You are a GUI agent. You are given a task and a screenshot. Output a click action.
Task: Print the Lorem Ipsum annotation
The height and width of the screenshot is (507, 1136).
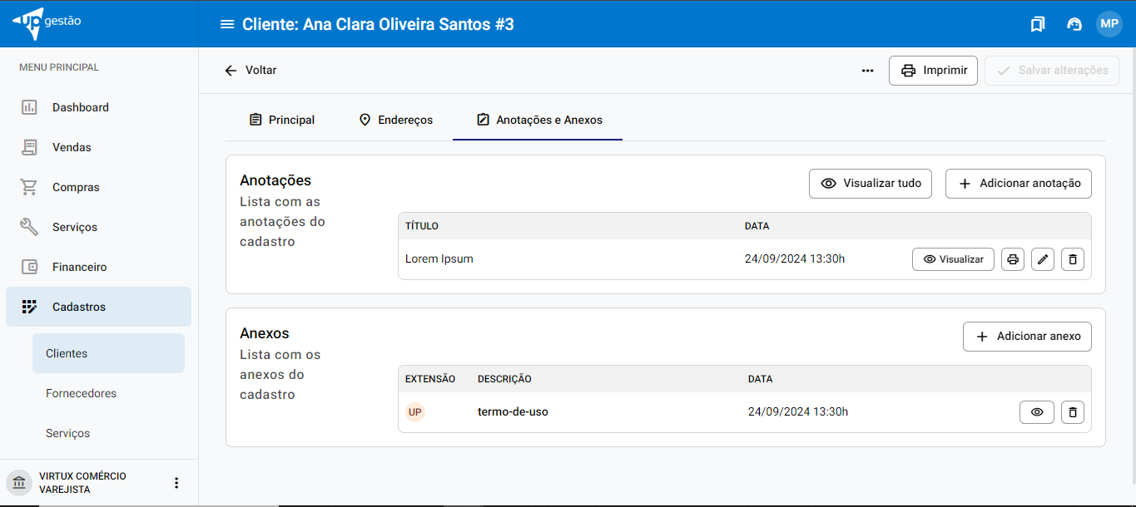pos(1012,259)
